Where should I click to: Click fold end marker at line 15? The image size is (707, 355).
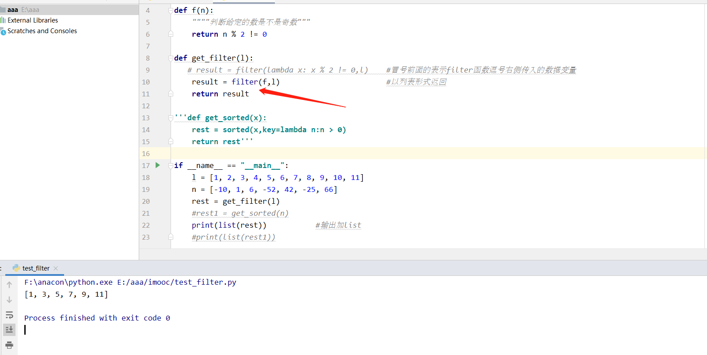click(x=171, y=141)
